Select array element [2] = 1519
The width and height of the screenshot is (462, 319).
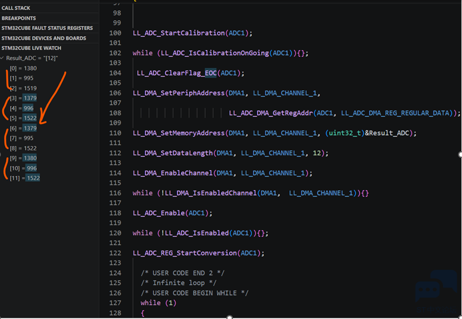23,88
